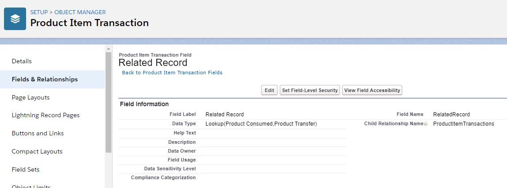Click the ProductItemTransactions relationship name value
Image resolution: width=507 pixels, height=188 pixels.
point(463,124)
